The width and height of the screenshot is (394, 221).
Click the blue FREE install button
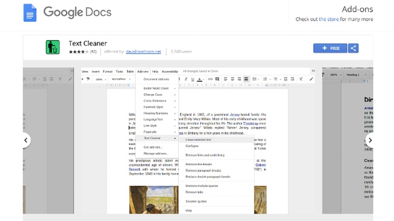(x=330, y=48)
